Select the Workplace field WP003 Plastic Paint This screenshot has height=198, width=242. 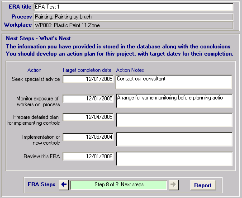point(133,25)
